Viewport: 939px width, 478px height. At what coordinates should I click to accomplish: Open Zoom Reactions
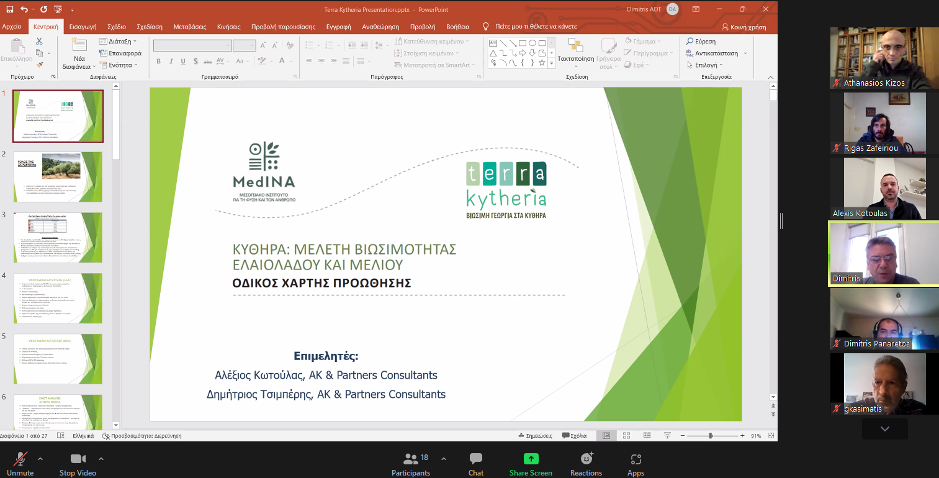[x=586, y=464]
